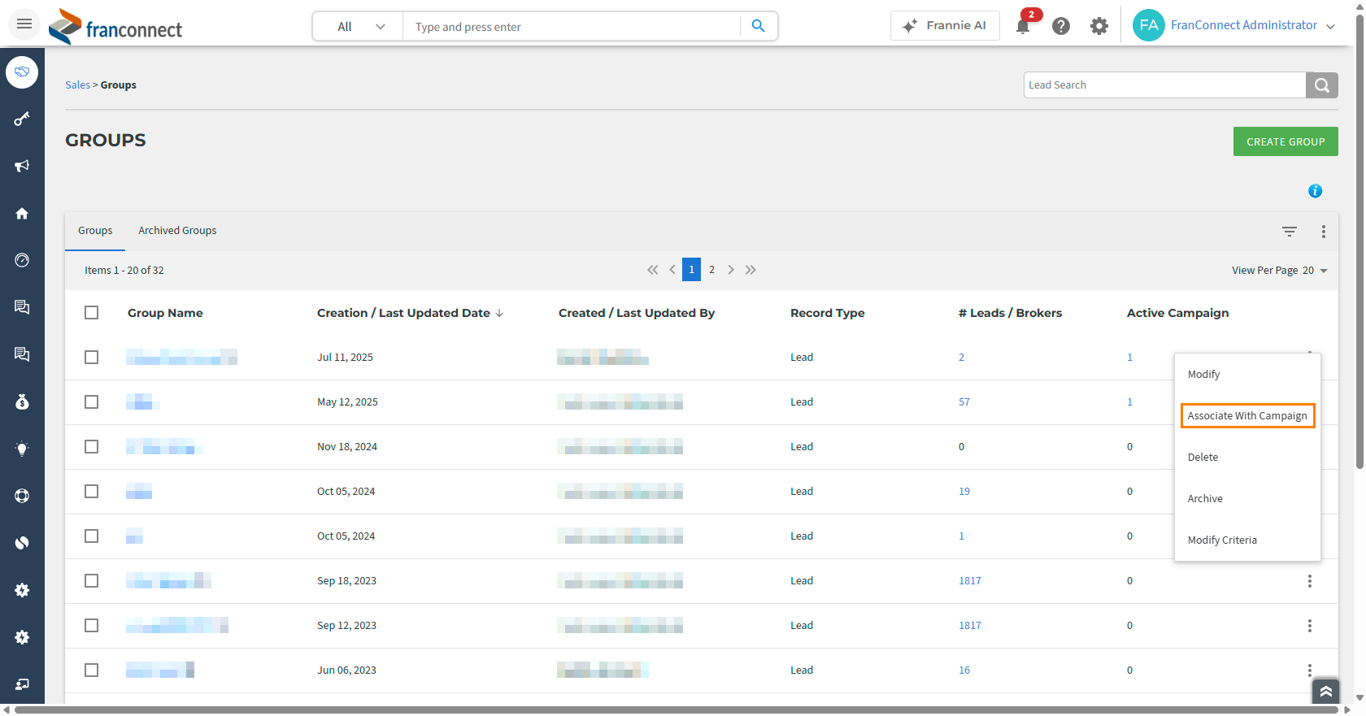Click the magnifier icon in the global search bar
The width and height of the screenshot is (1366, 716).
(x=759, y=26)
